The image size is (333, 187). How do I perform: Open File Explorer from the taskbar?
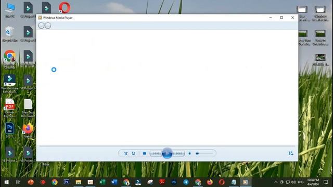tap(79, 182)
